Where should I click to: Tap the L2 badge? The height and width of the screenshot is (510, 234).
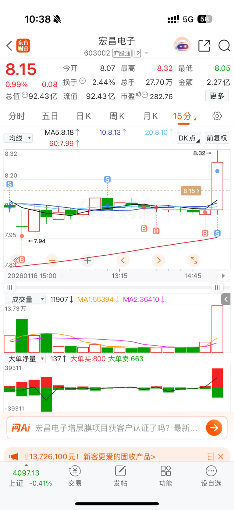click(x=137, y=53)
